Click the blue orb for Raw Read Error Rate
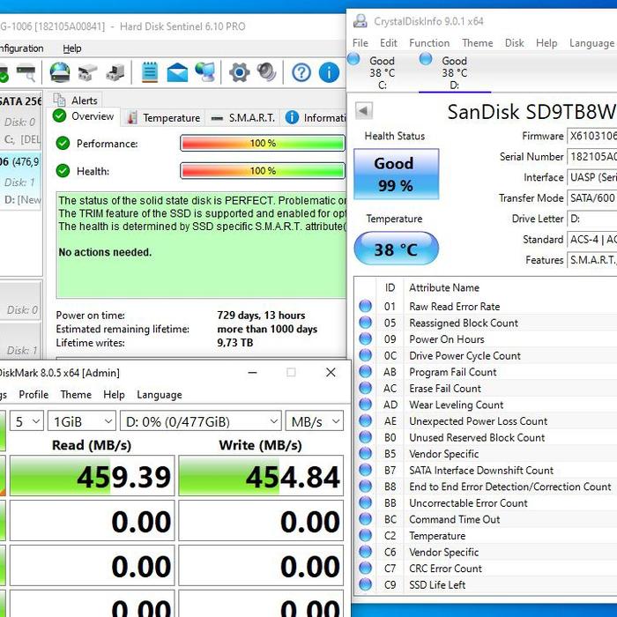Screen dimensions: 617x617 (x=366, y=306)
